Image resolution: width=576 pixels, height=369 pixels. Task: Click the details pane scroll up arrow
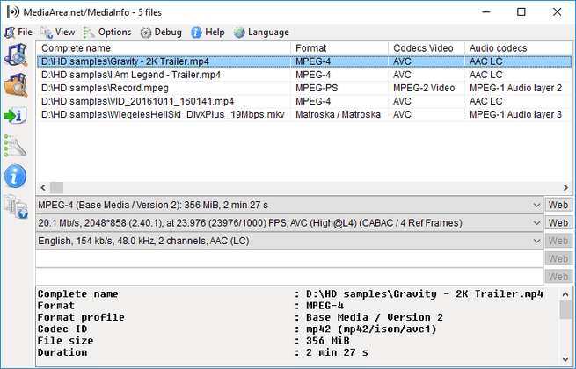pyautogui.click(x=565, y=294)
